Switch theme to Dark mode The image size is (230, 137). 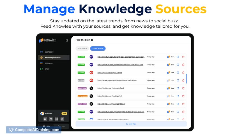pyautogui.click(x=61, y=126)
